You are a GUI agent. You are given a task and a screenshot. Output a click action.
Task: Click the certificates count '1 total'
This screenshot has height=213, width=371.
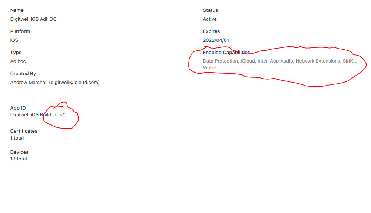17,138
